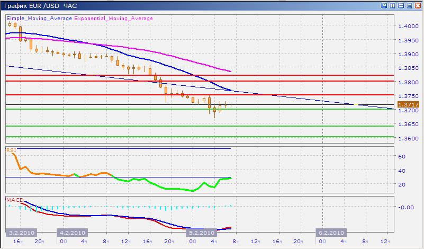Click the 1.3850 price axis label
The width and height of the screenshot is (424, 249).
(x=408, y=68)
